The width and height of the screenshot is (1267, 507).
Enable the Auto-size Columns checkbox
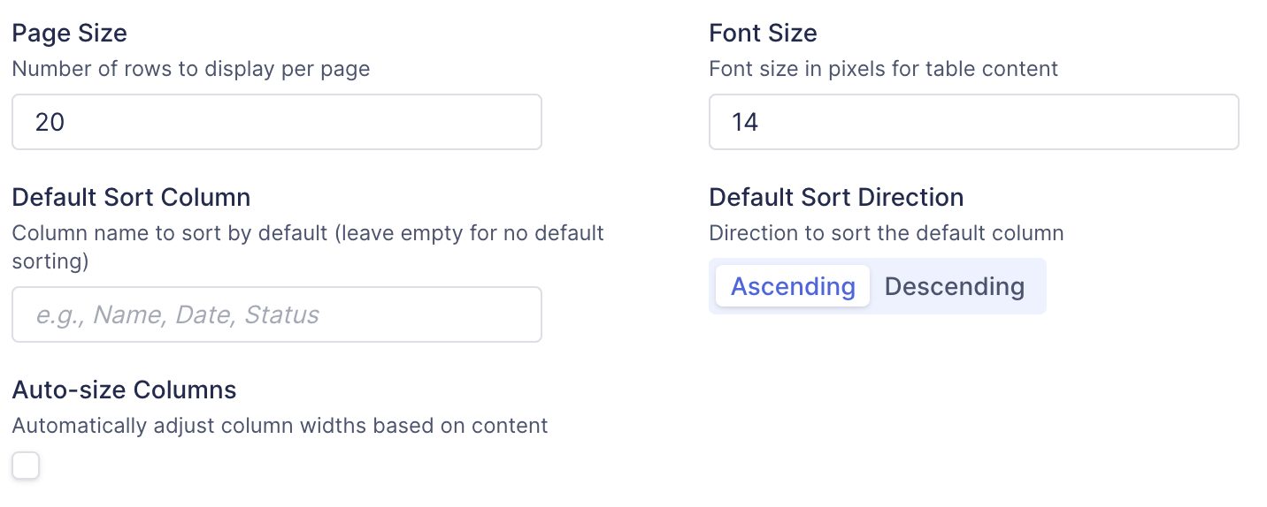26,465
